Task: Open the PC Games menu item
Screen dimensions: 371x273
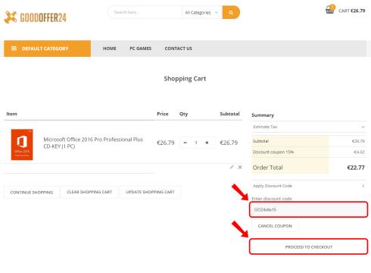Action: tap(141, 49)
